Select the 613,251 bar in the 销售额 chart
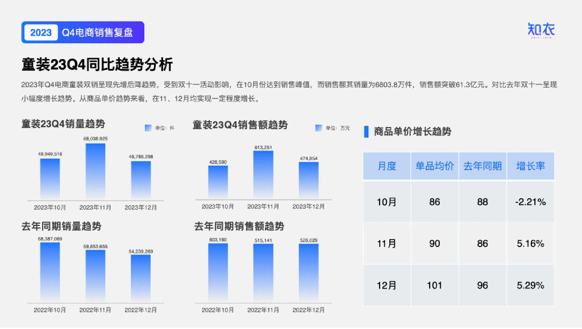 pos(263,175)
